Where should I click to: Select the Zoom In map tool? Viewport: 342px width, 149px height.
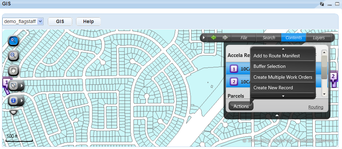click(x=13, y=41)
